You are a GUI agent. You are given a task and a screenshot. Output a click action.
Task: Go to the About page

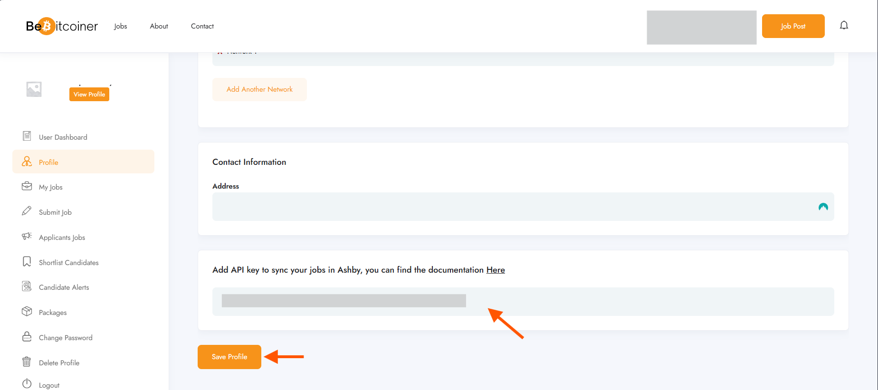tap(159, 26)
